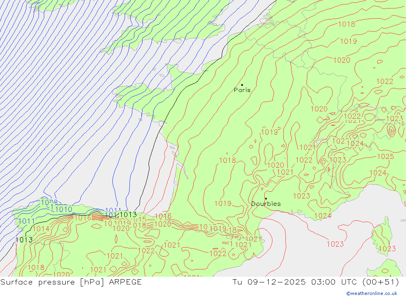Click the 1008 blue isobar label
406x297 pixels.
[49, 203]
